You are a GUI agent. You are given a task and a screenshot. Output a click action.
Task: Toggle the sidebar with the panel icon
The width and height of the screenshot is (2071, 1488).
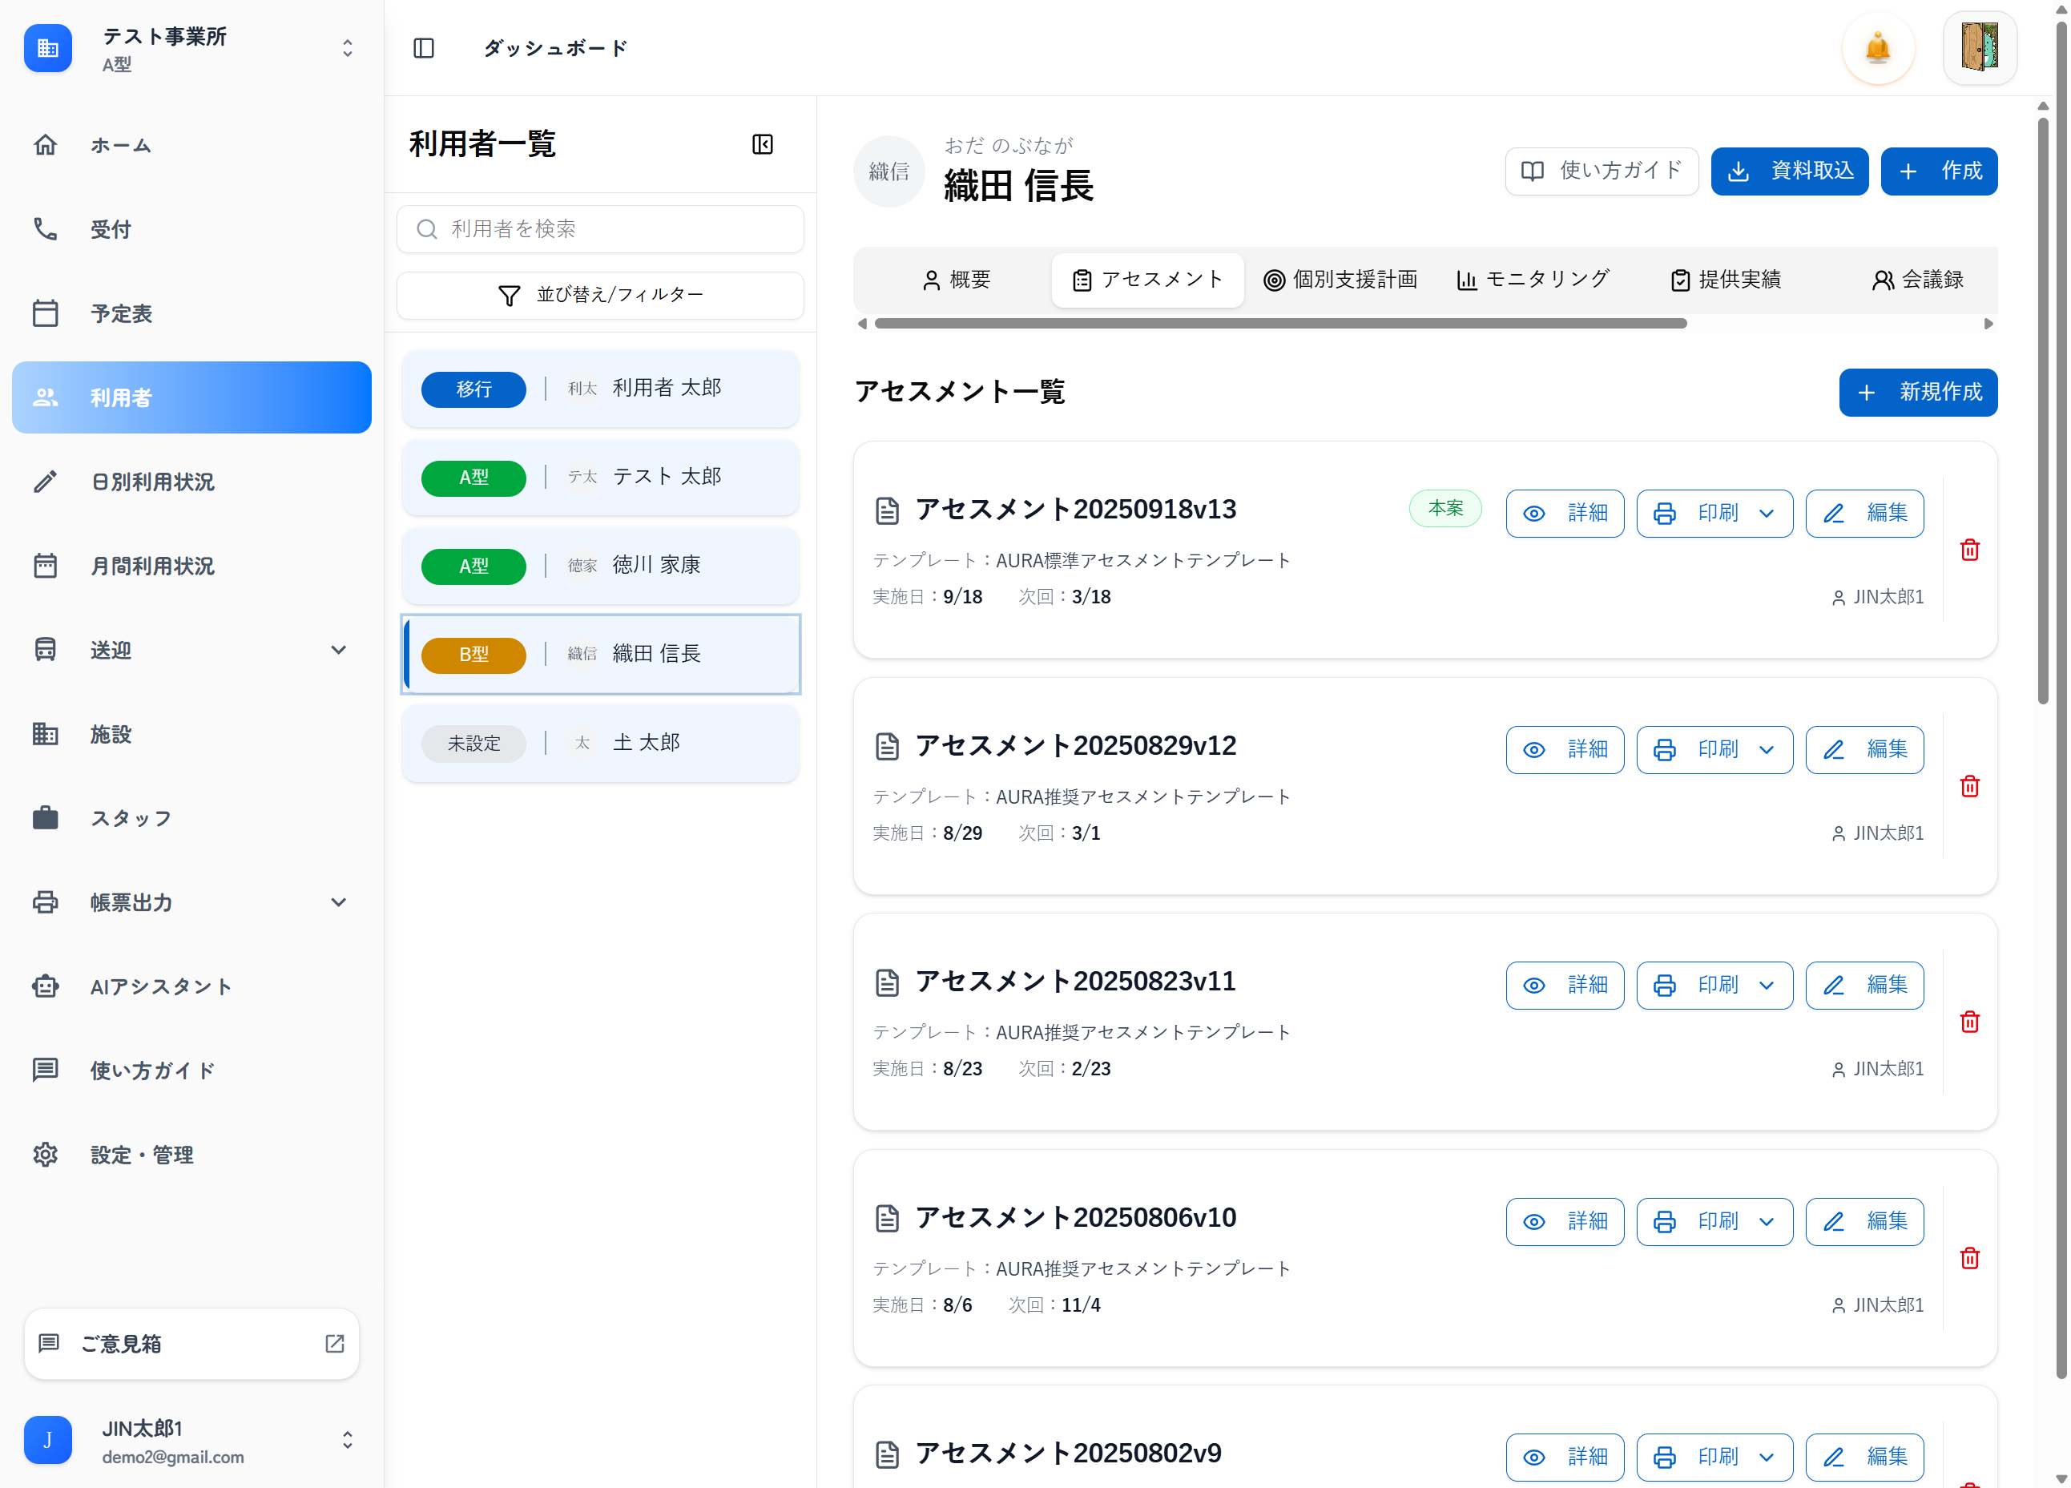pos(424,48)
